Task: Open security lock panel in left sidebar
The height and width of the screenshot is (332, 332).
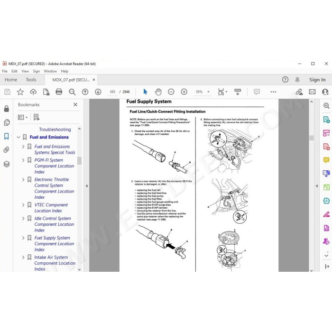Action: pyautogui.click(x=7, y=109)
